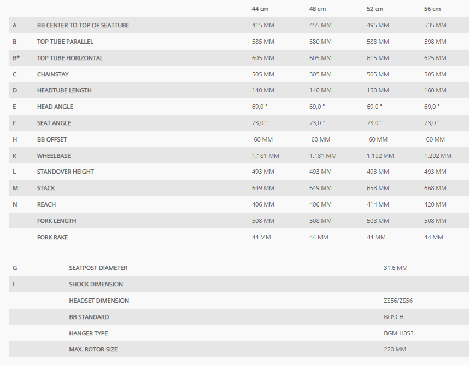This screenshot has height=365, width=469.
Task: Click the BB CENTER TO TOP OF SEATTUBE label
Action: tap(83, 26)
